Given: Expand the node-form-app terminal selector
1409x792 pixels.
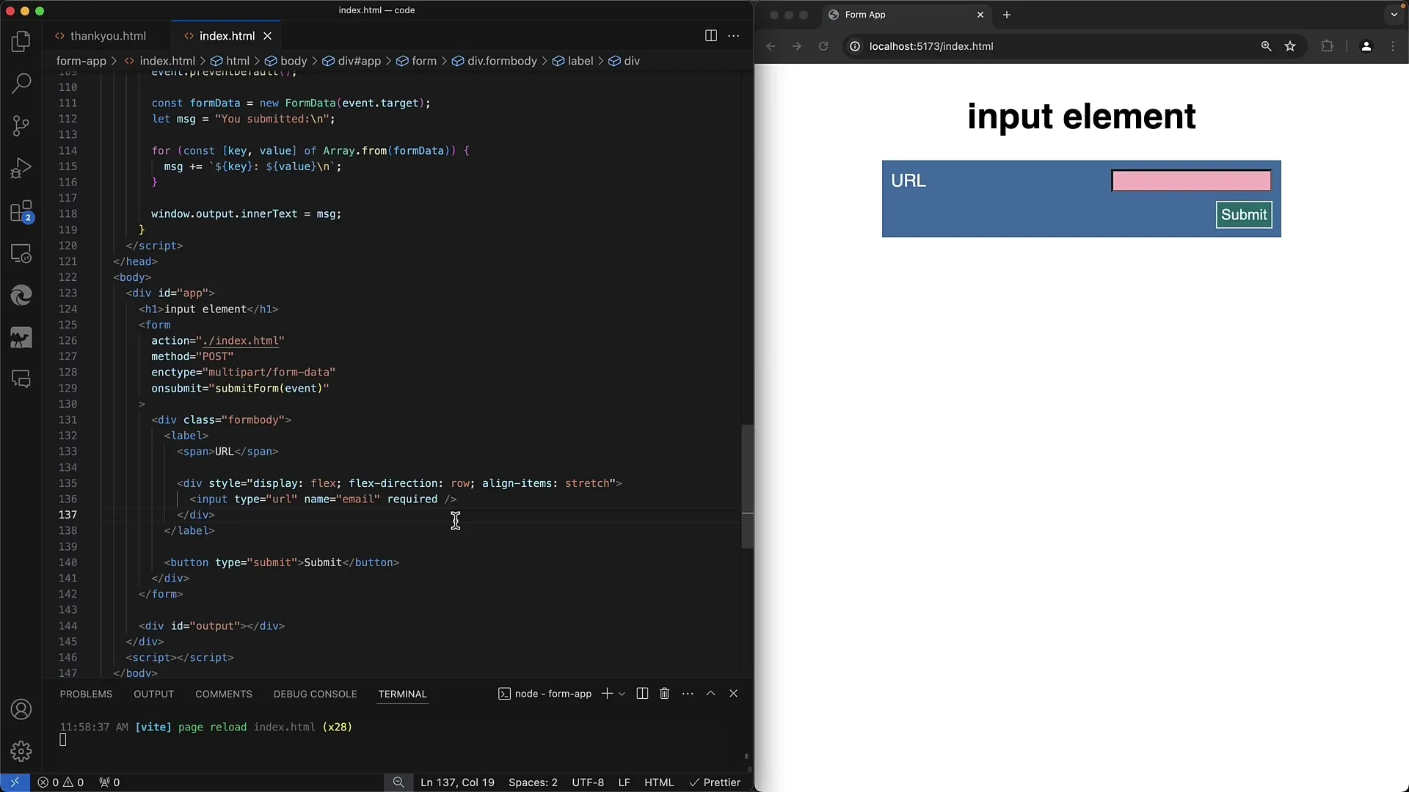Looking at the screenshot, I should (x=622, y=693).
